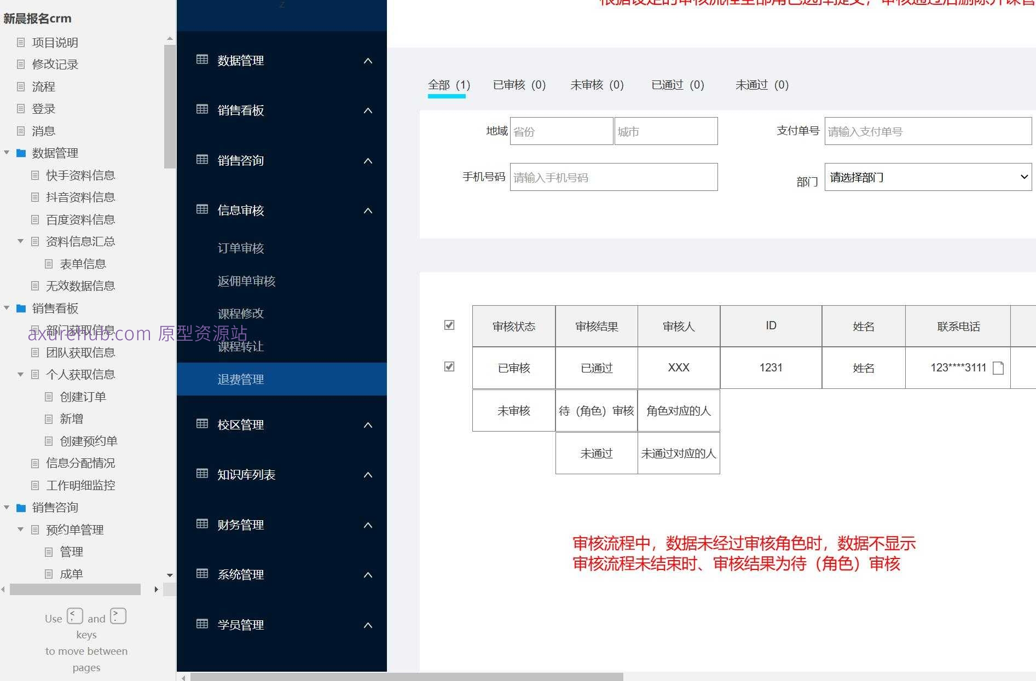This screenshot has height=681, width=1036.
Task: Click the 待（角色）审核 cell
Action: [x=597, y=410]
